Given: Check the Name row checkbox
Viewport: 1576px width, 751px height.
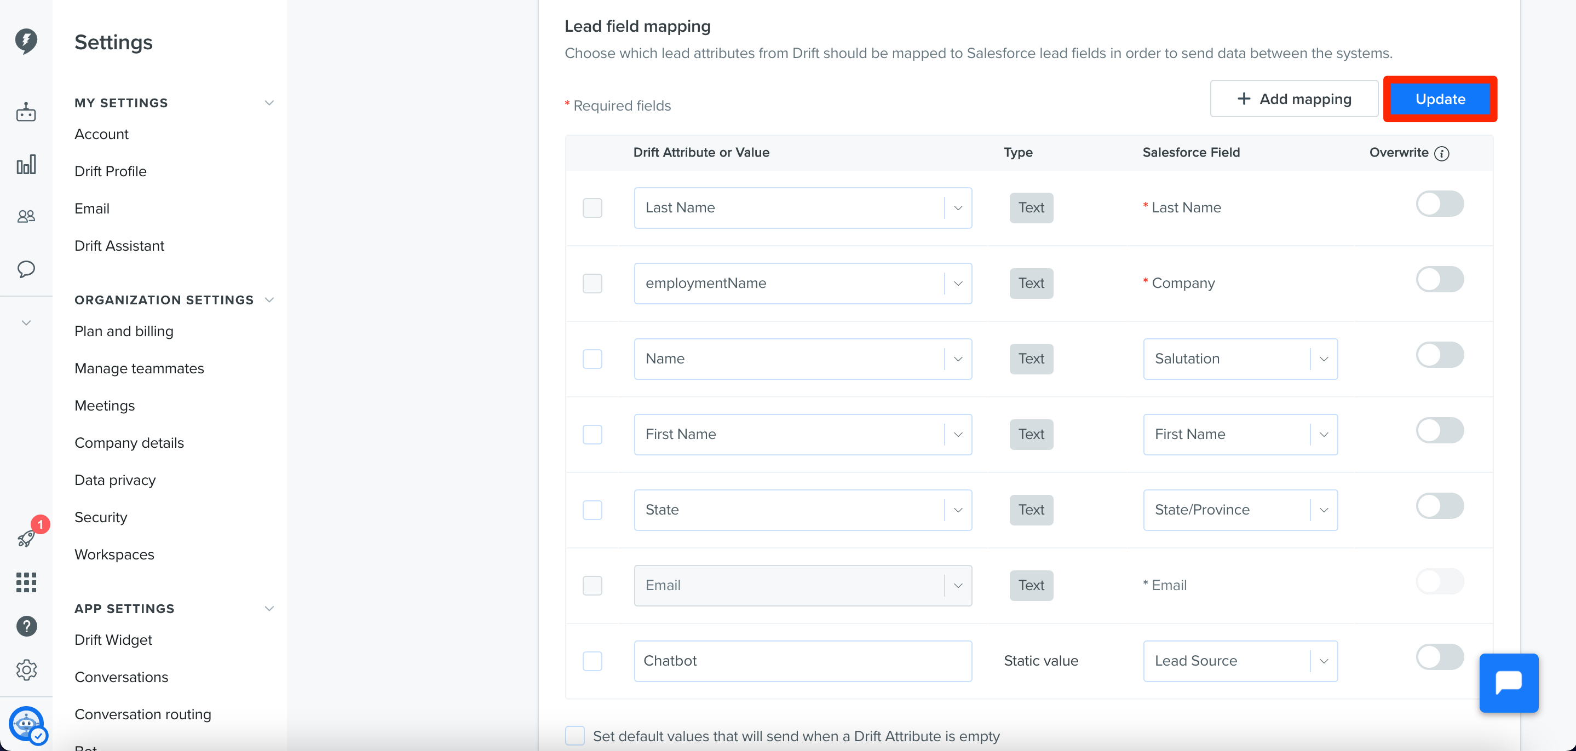Looking at the screenshot, I should (592, 359).
